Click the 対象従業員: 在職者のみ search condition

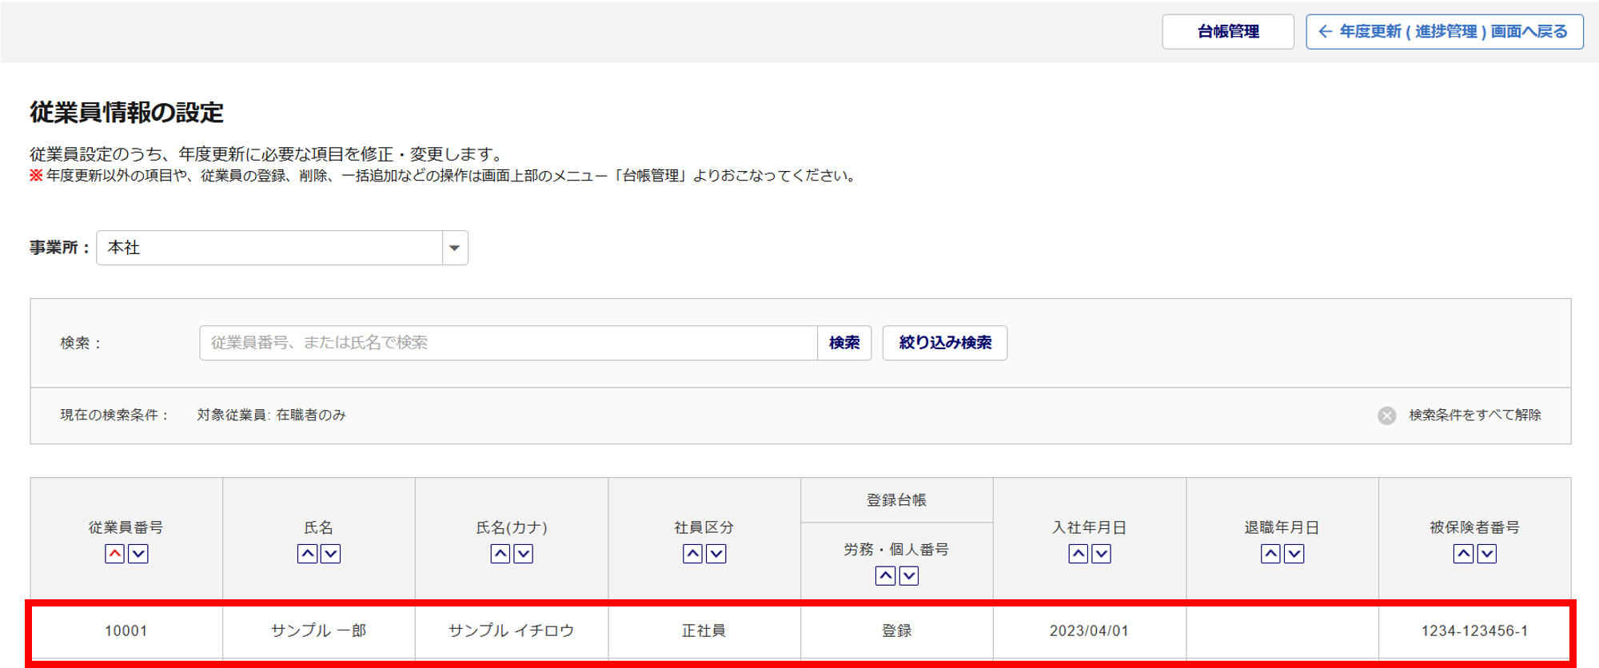click(x=272, y=416)
